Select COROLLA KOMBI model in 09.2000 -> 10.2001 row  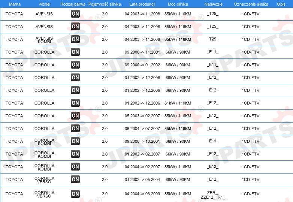(x=44, y=142)
